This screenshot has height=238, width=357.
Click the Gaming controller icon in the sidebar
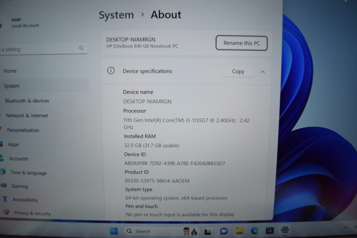[x=4, y=186]
